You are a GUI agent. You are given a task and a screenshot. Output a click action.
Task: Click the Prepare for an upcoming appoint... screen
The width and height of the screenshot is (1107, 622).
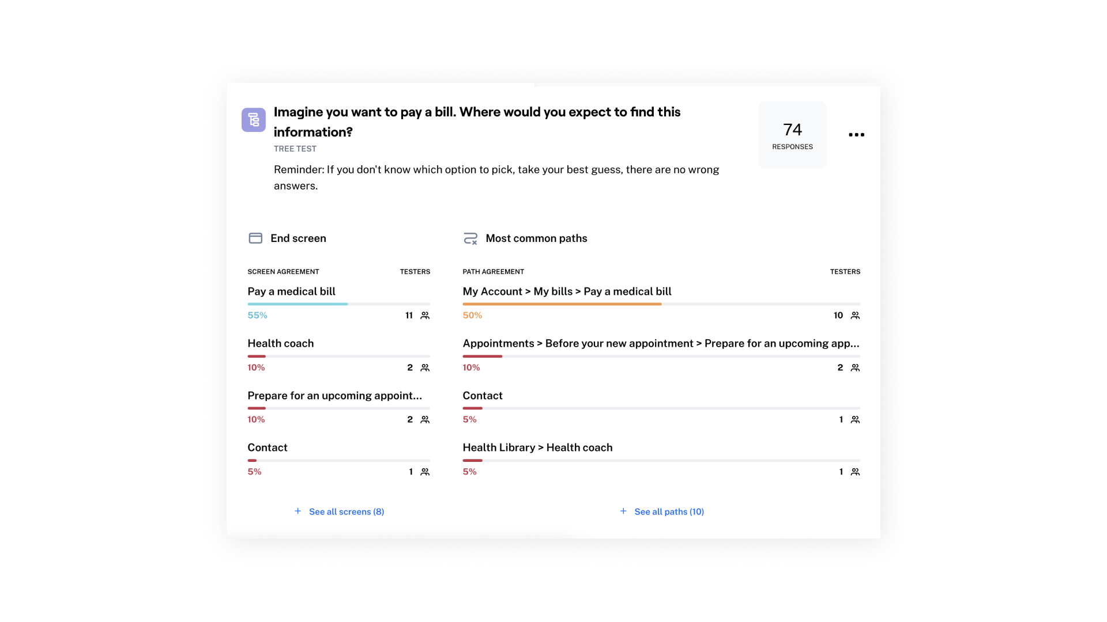[336, 395]
